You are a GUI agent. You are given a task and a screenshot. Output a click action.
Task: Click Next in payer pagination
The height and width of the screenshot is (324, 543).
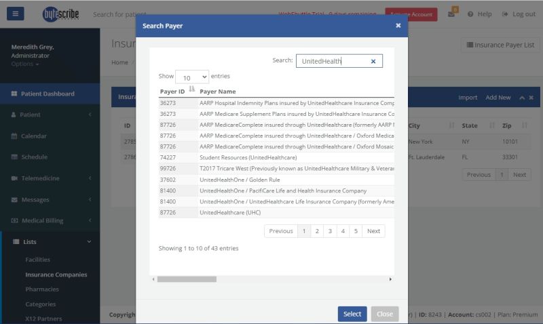tap(373, 231)
